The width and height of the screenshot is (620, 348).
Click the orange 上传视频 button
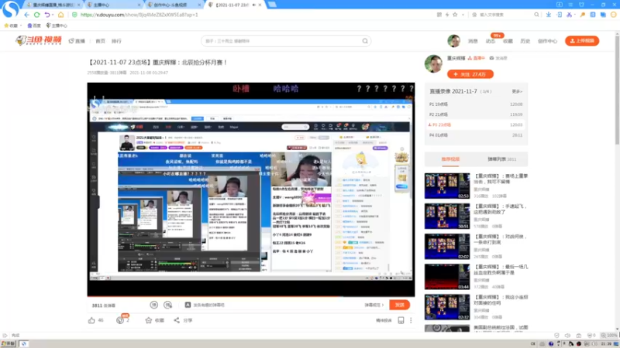point(582,41)
